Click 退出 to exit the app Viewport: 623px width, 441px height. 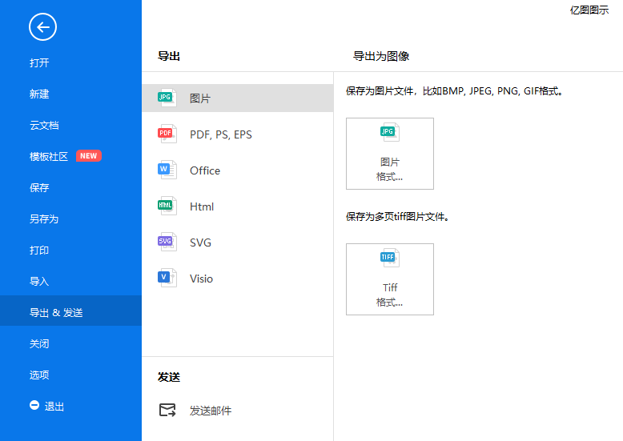tap(54, 407)
